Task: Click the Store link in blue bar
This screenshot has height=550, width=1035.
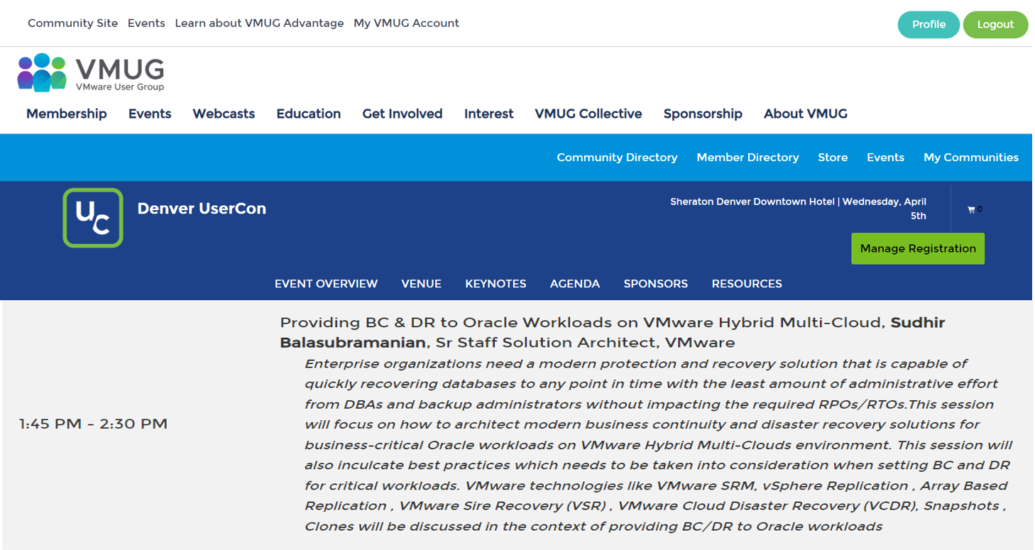Action: point(832,158)
